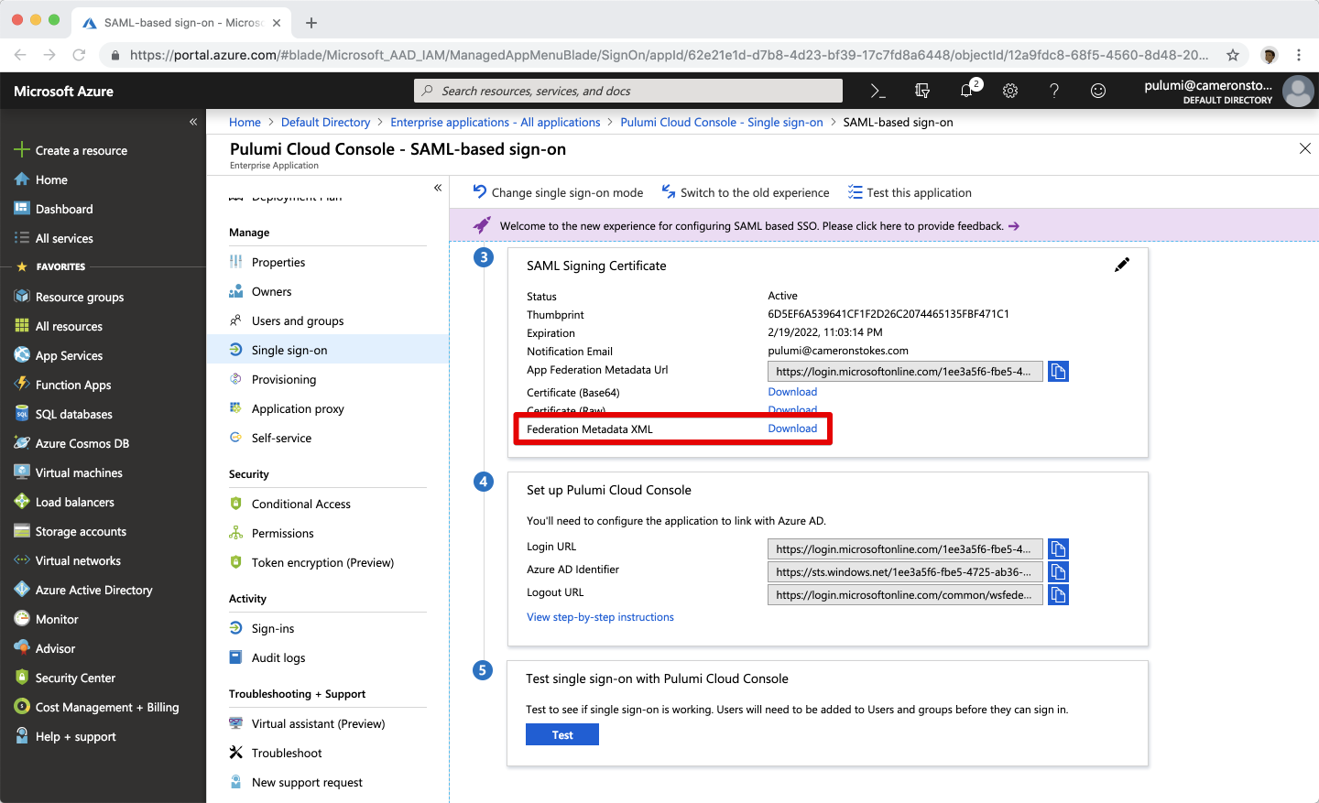This screenshot has height=803, width=1319.
Task: Open the account menu for pulumi@cameronstokes
Action: pos(1227,91)
